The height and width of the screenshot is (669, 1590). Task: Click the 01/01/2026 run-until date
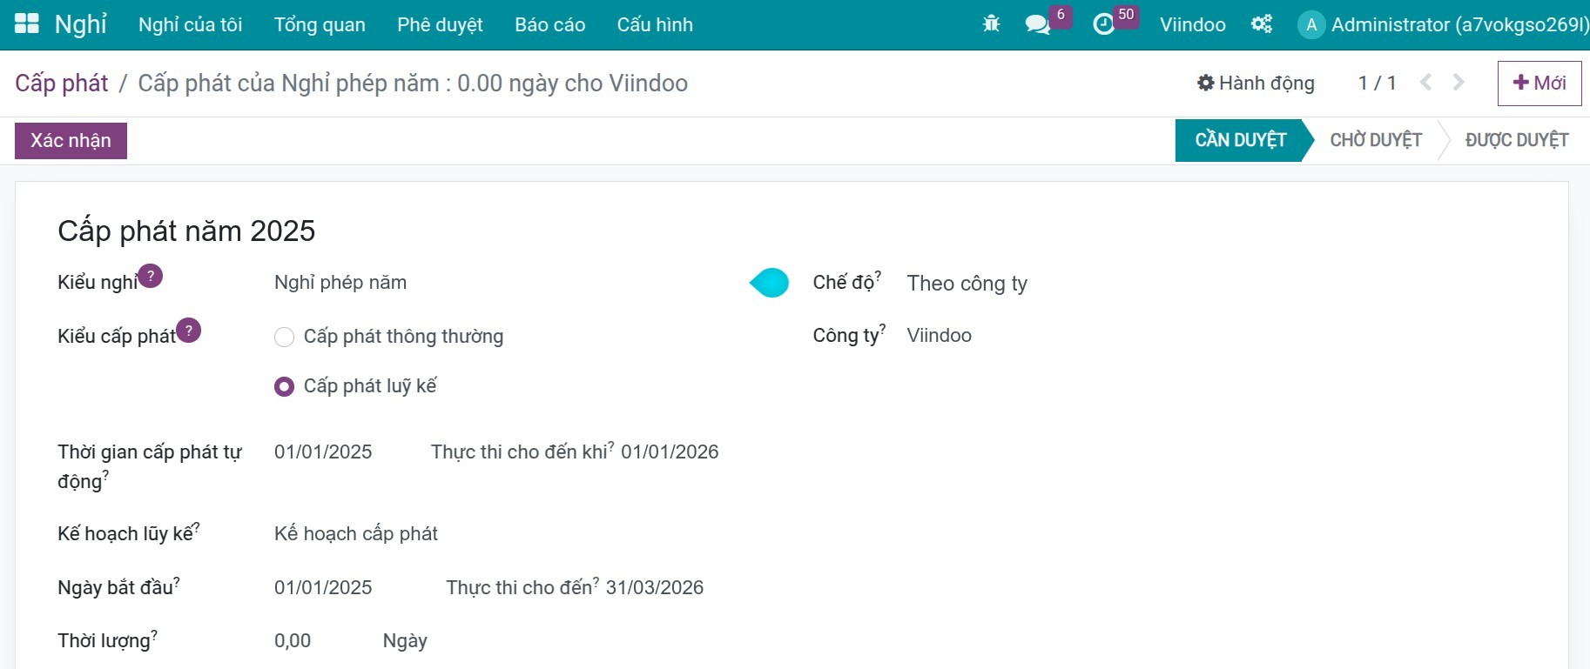tap(670, 452)
